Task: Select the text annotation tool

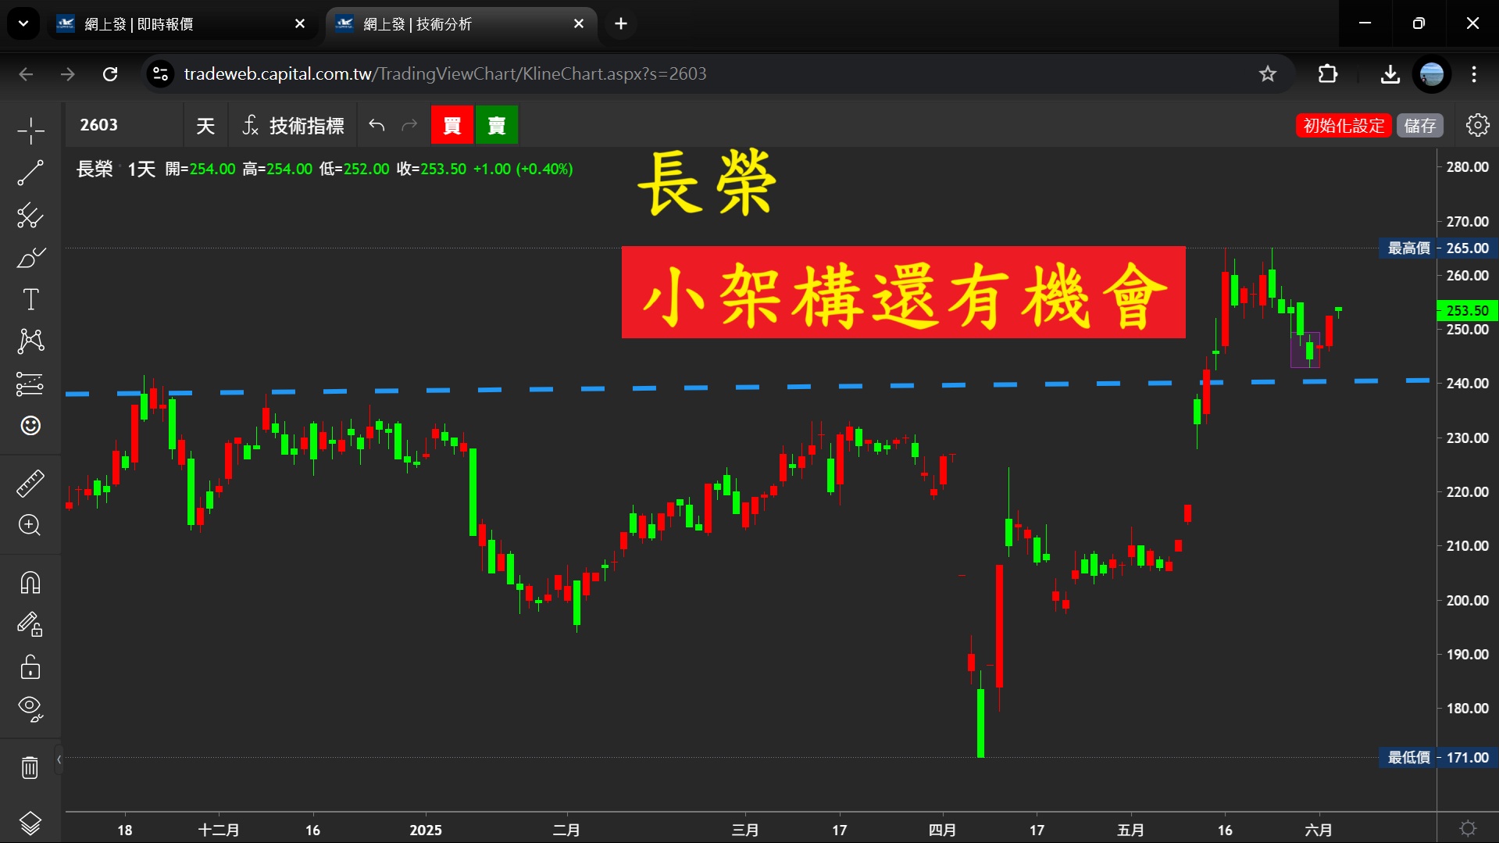Action: pos(30,299)
